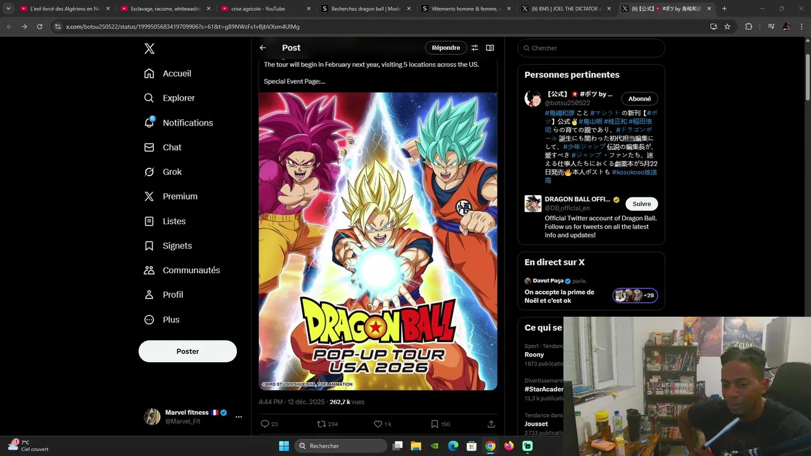Open a new browser tab

click(x=724, y=9)
